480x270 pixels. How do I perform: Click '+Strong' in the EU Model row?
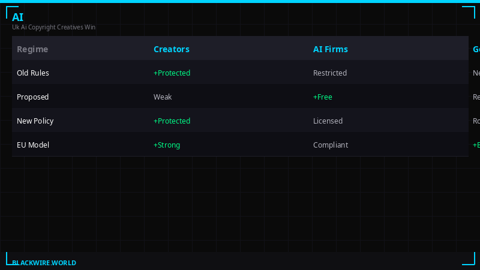(167, 145)
